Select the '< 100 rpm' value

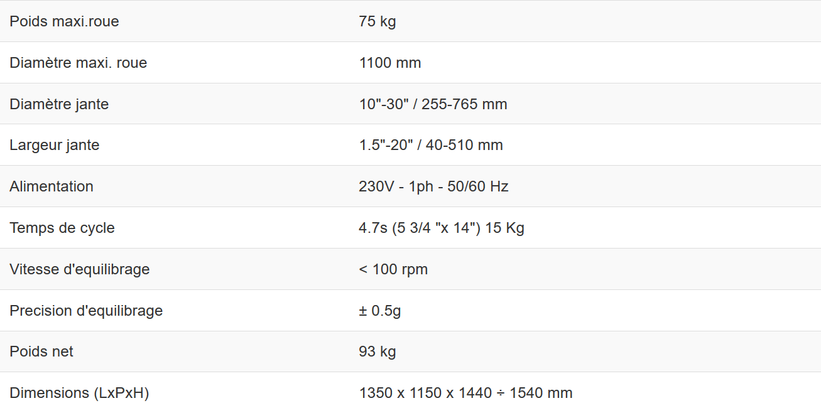[x=393, y=269]
